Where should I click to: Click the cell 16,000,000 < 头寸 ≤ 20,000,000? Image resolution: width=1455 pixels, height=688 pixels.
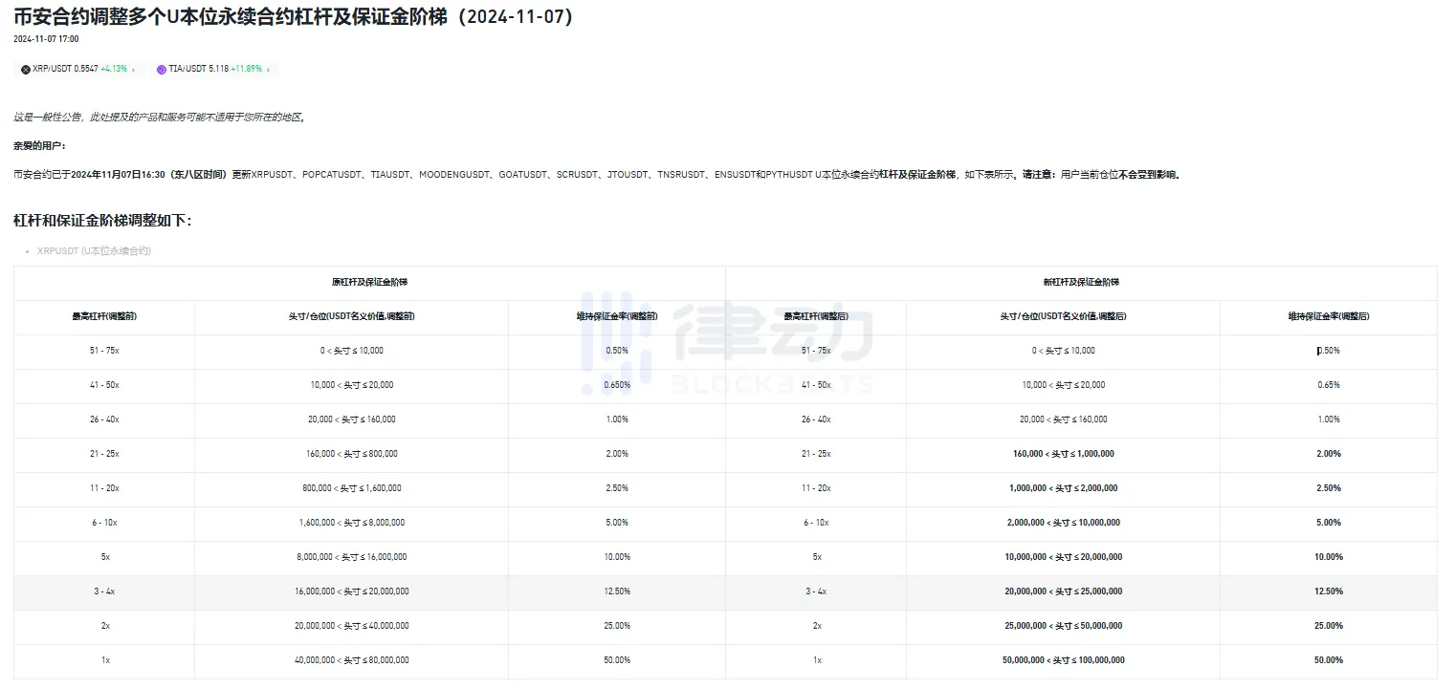coord(351,591)
